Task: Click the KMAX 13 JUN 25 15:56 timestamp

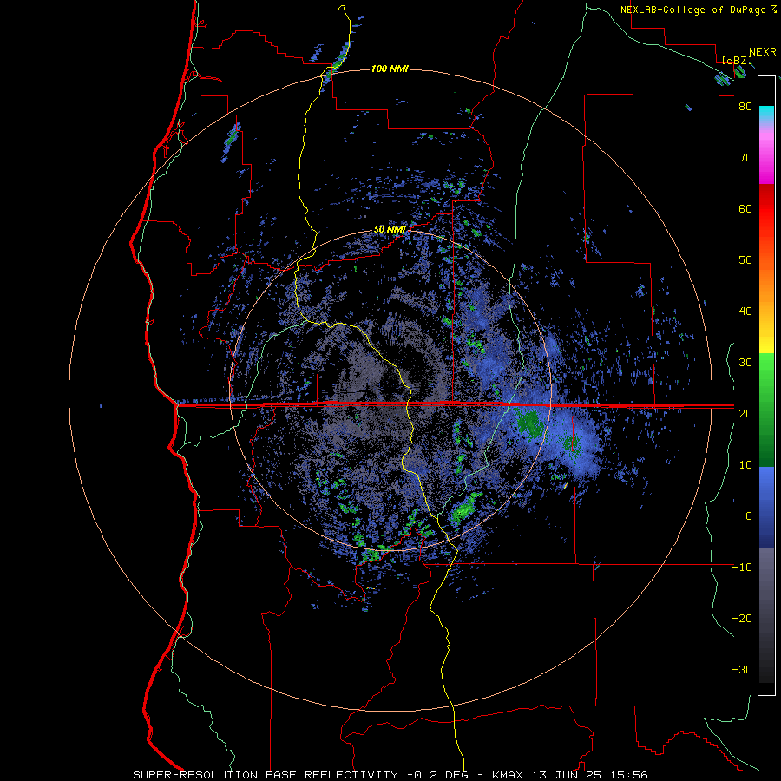Action: [570, 775]
